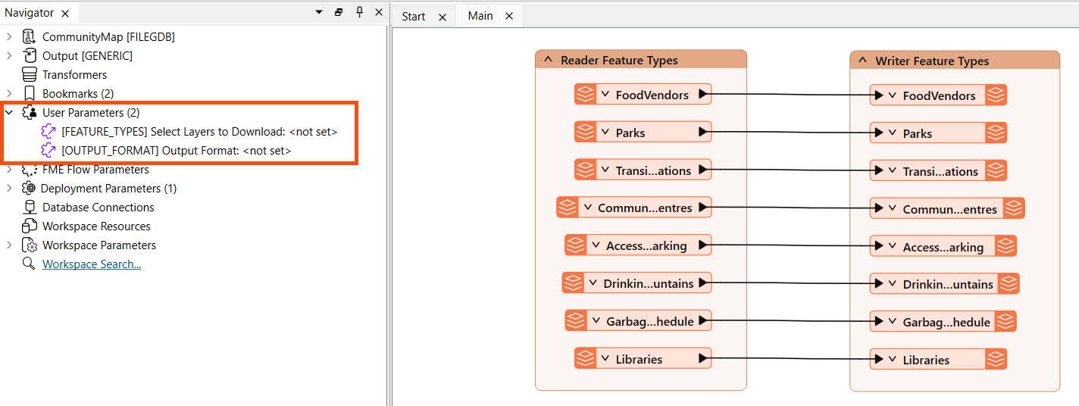This screenshot has width=1079, height=406.
Task: Collapse the User Parameters tree node
Action: (x=9, y=113)
